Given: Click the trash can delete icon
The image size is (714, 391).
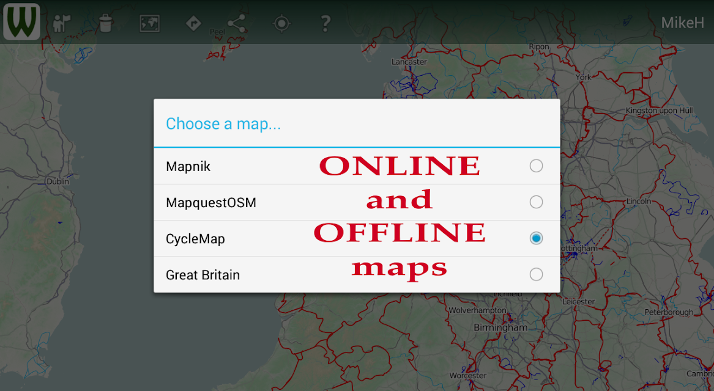Looking at the screenshot, I should pyautogui.click(x=106, y=23).
